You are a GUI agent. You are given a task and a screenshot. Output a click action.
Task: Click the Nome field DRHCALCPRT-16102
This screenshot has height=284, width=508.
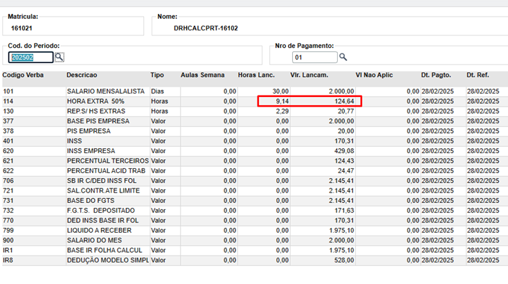(x=325, y=29)
